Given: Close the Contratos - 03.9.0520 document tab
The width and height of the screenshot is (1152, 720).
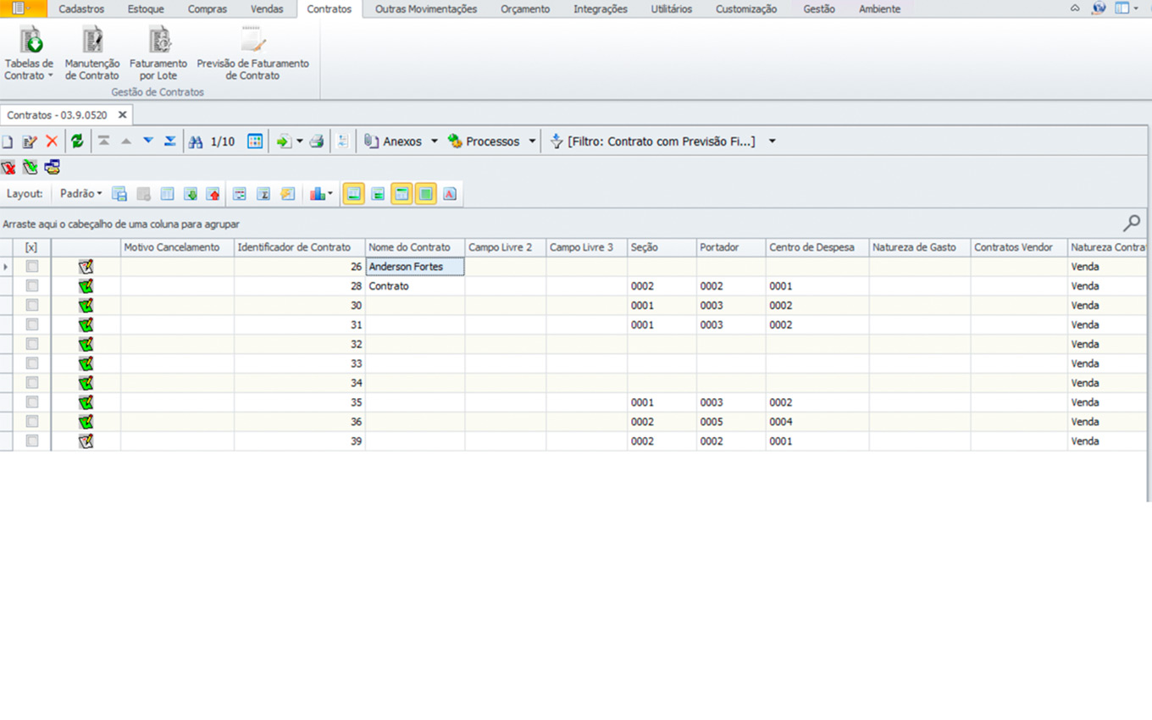Looking at the screenshot, I should tap(122, 115).
